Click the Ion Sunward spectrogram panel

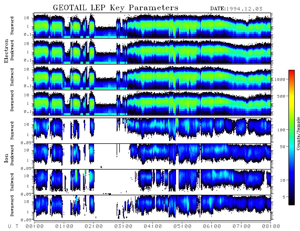coord(152,131)
